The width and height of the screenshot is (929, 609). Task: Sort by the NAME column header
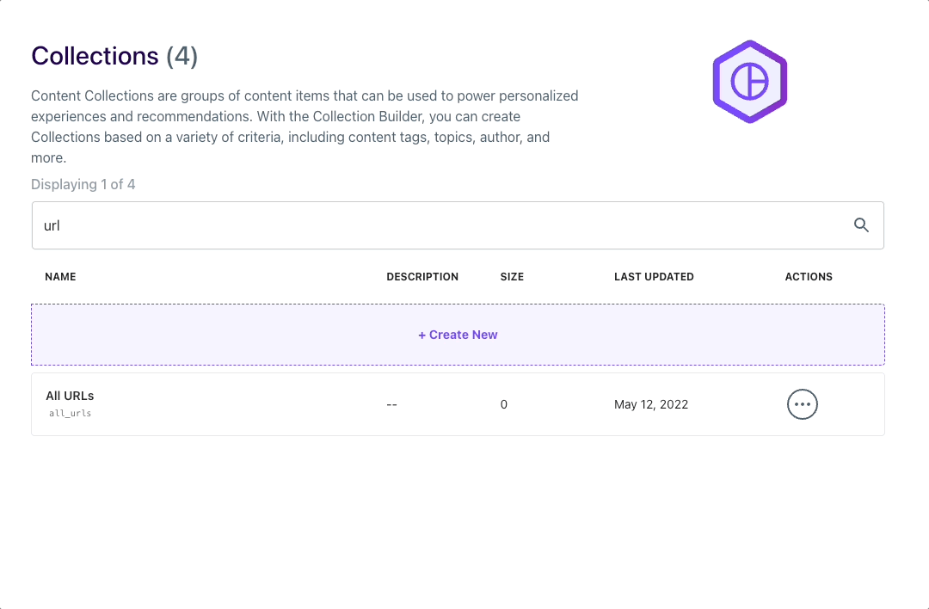tap(60, 277)
